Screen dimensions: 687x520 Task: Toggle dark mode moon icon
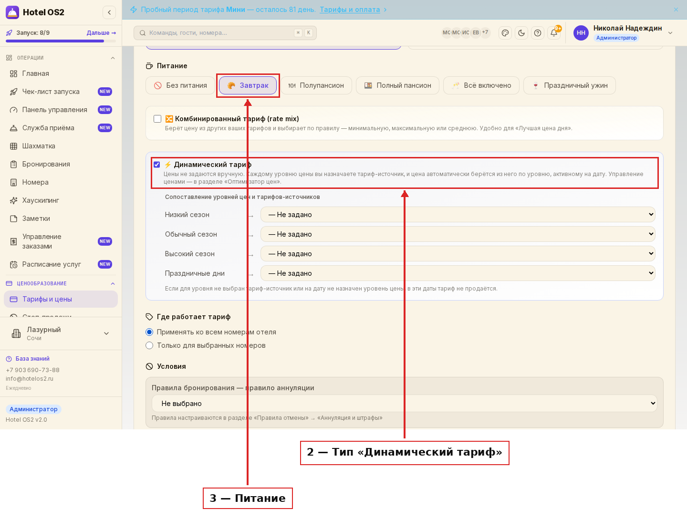coord(521,33)
